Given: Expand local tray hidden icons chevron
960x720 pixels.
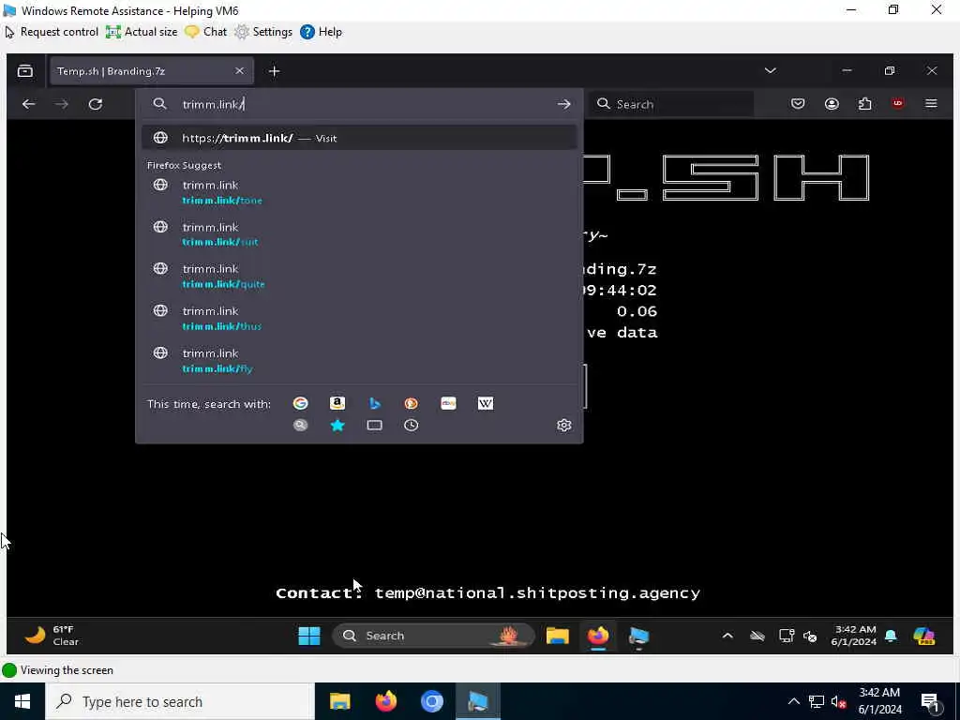Looking at the screenshot, I should pos(793,701).
